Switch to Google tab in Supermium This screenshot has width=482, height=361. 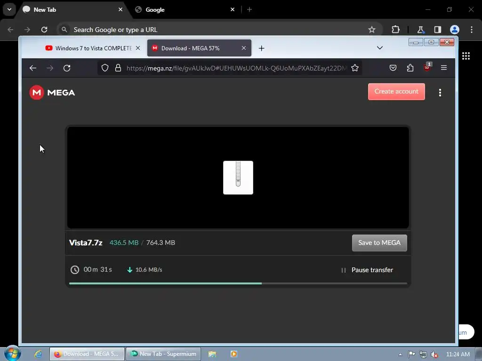[185, 9]
